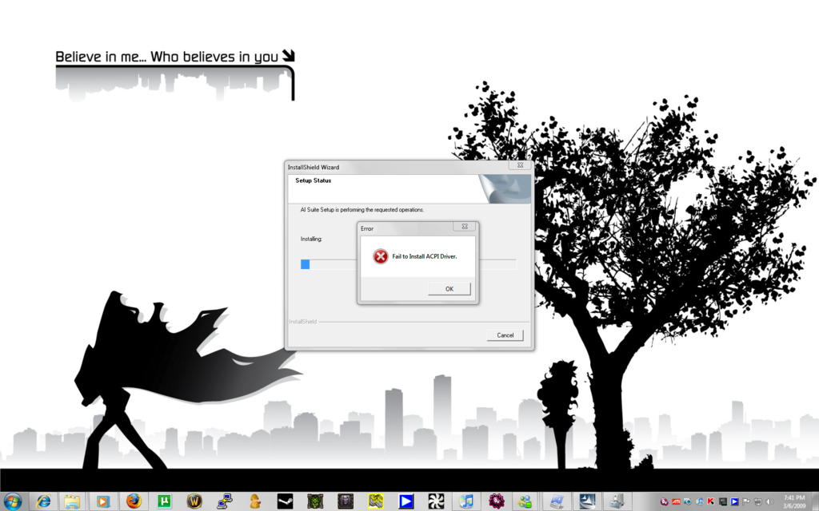Screen dimensions: 819x511
Task: Open the volume speaker tray icon
Action: click(769, 501)
